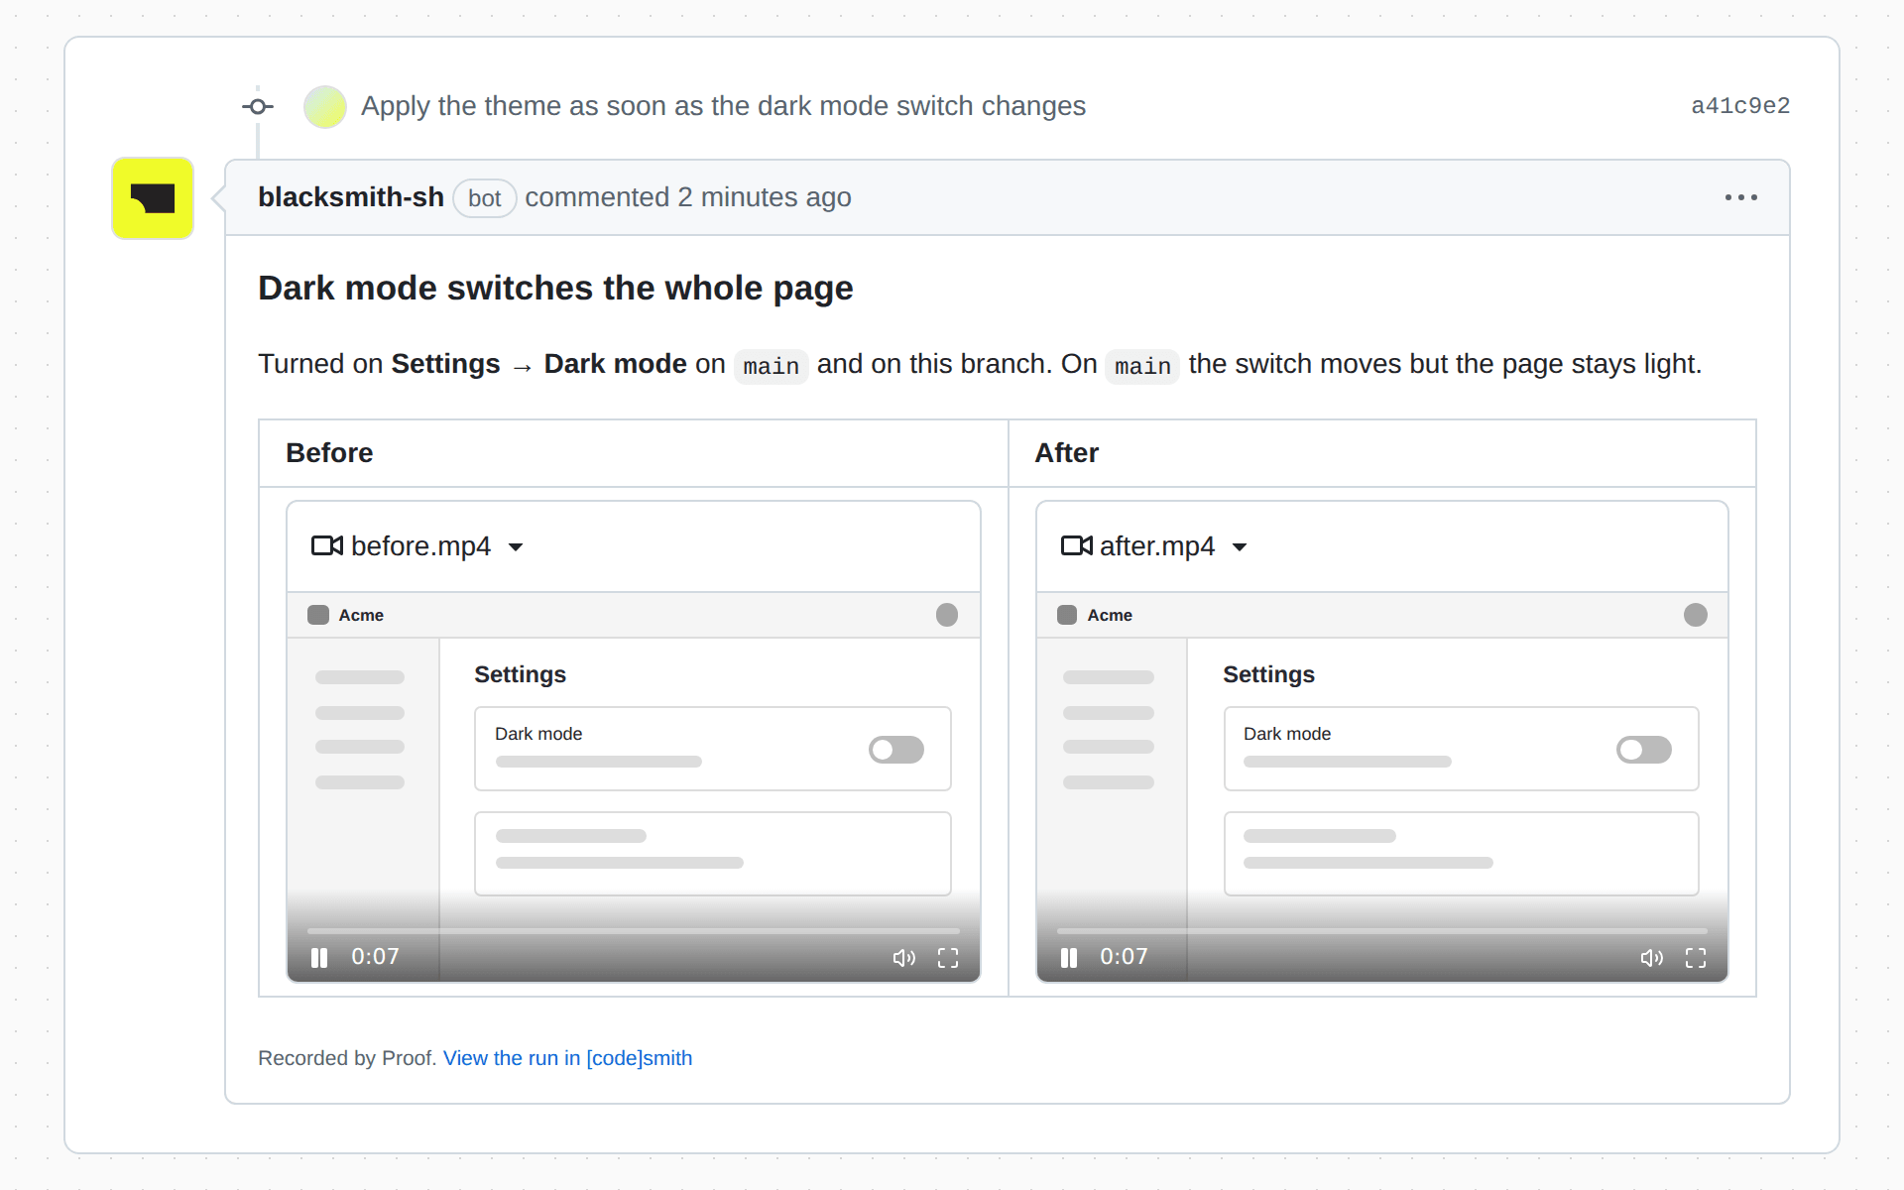1904x1190 pixels.
Task: Click the 'bot' label badge
Action: 485,198
